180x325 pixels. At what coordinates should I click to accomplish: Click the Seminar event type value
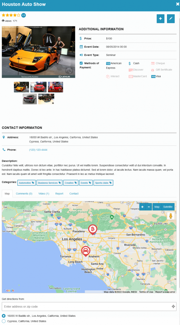coord(111,55)
